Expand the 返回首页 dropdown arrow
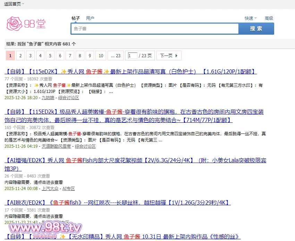 point(23,4)
